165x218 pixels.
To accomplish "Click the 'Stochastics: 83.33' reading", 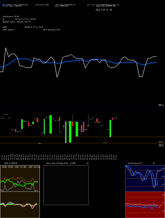I will [x=11, y=17].
